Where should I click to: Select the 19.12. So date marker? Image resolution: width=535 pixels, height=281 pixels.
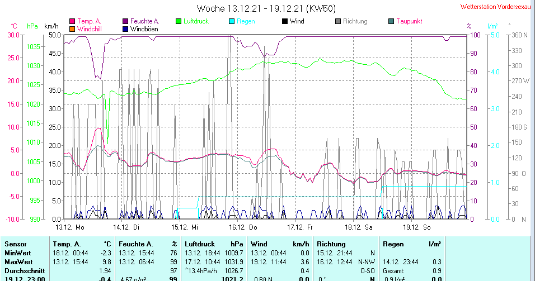pyautogui.click(x=418, y=227)
